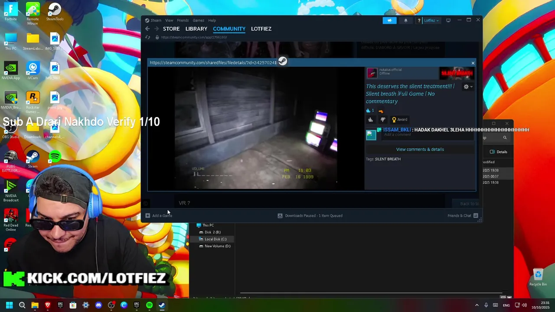This screenshot has height=312, width=555.
Task: Click the steamcommunity.com address in Steam
Action: pos(194,37)
